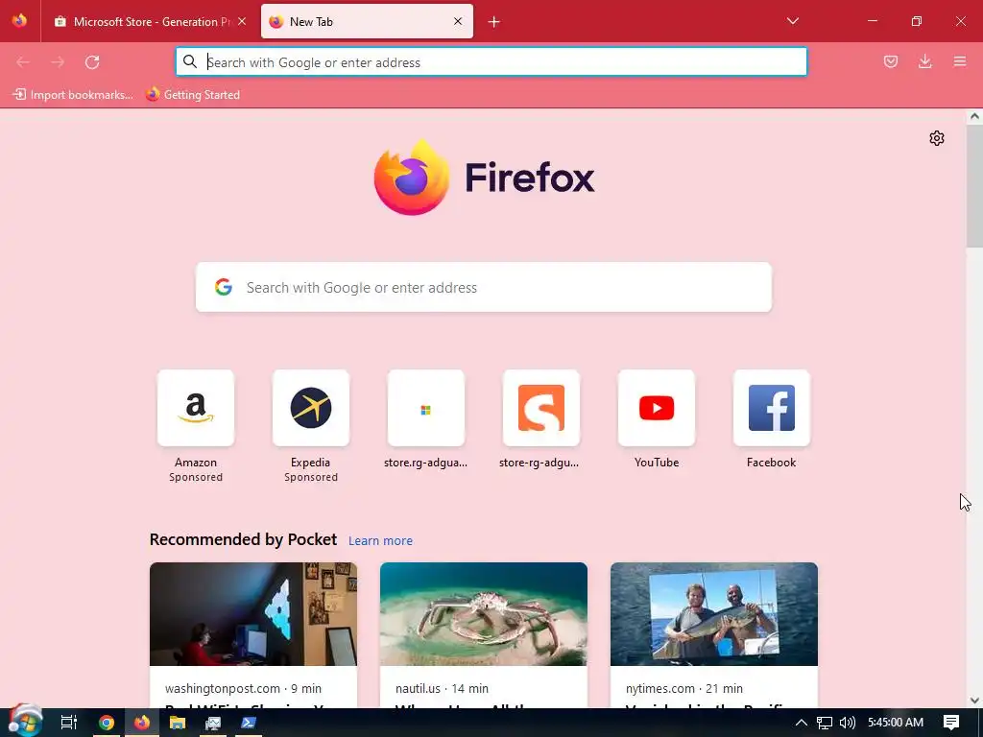The image size is (983, 737).
Task: Click the vertical scrollbar thumb
Action: point(974,185)
